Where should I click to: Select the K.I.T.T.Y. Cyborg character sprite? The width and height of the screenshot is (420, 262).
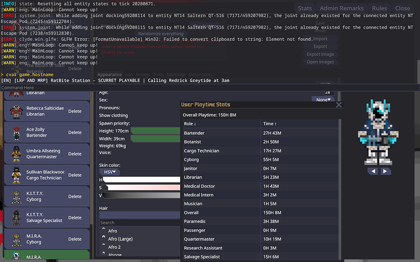pyautogui.click(x=15, y=198)
